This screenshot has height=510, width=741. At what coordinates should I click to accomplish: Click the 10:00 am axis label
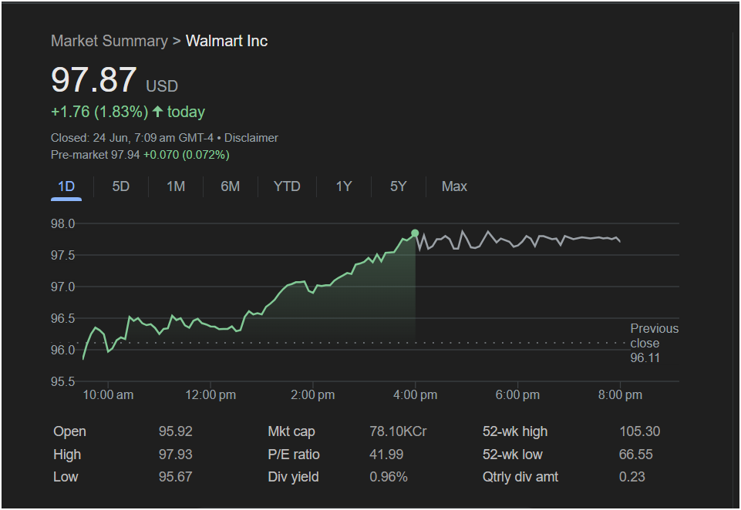108,394
